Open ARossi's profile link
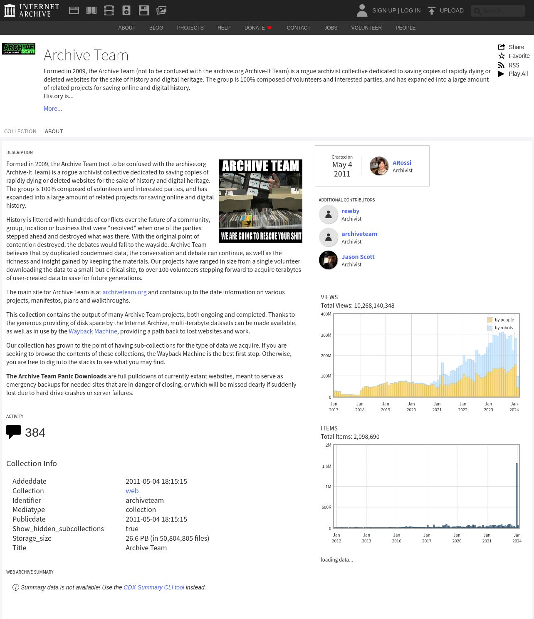 (x=402, y=163)
